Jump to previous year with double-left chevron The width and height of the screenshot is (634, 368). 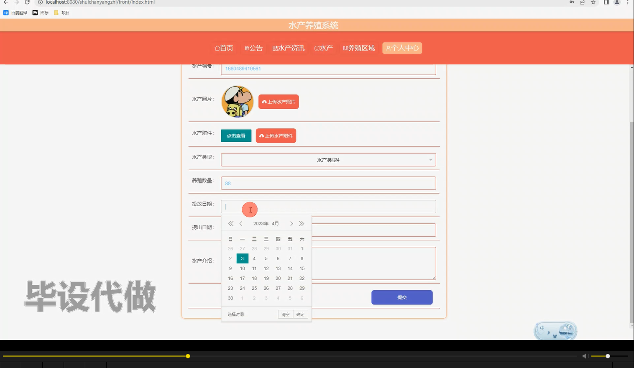[x=230, y=223]
